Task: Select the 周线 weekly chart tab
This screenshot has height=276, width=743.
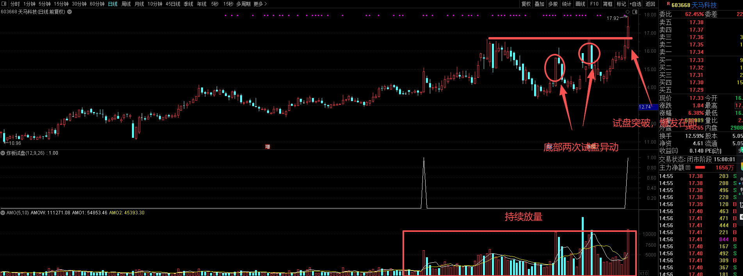Action: [x=126, y=4]
